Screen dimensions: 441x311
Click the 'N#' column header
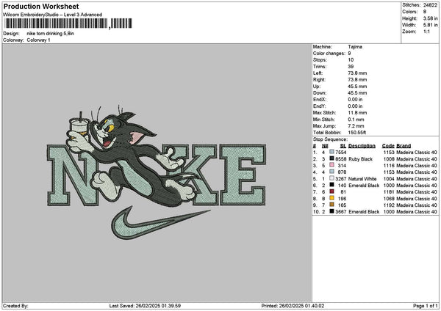325,146
